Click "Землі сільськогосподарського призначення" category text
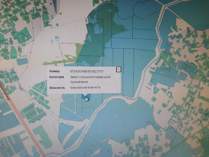The width and height of the screenshot is (209, 157). 90,79
